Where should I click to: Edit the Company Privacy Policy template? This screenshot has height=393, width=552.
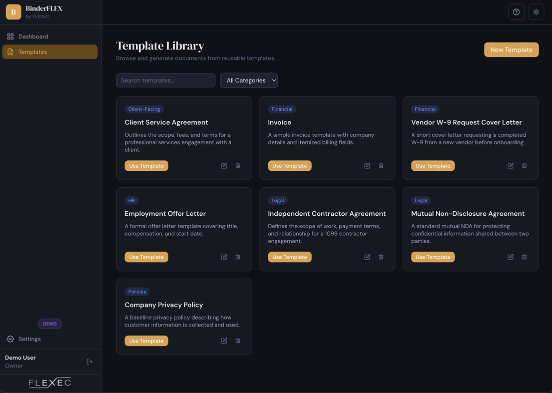coord(224,341)
